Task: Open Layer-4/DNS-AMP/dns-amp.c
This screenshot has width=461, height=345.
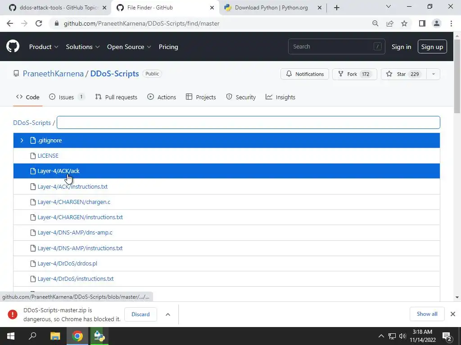Action: coord(75,232)
